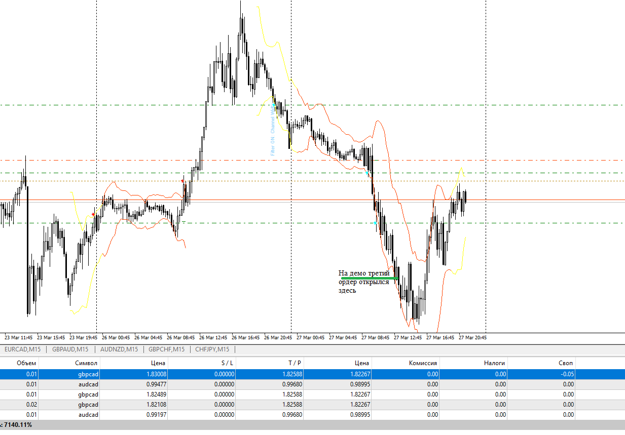Select the gbpcad order priced 1.82489
This screenshot has width=625, height=435.
[x=312, y=394]
